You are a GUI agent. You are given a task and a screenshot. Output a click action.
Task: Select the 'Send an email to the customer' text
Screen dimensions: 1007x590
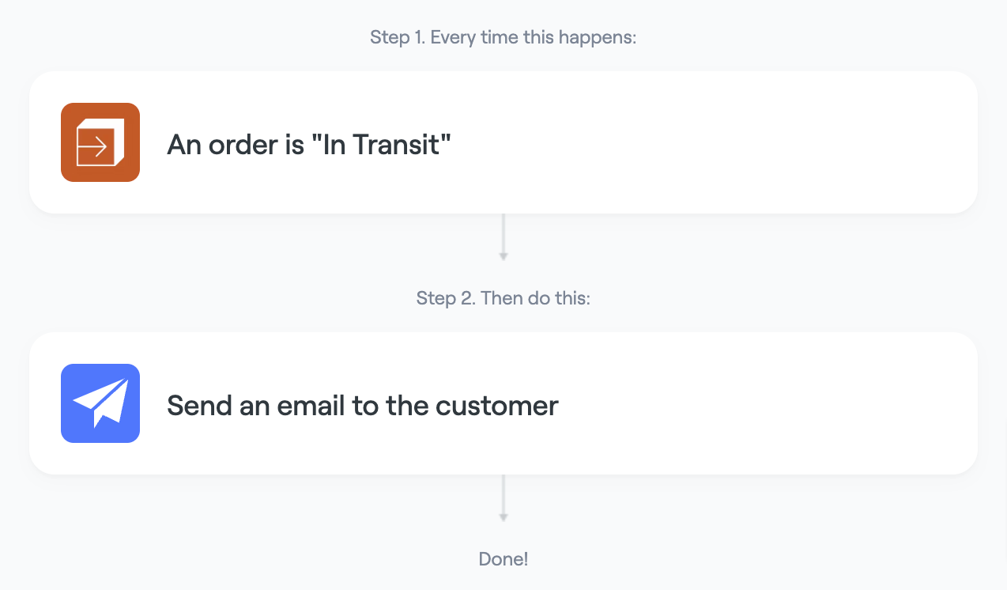click(363, 406)
